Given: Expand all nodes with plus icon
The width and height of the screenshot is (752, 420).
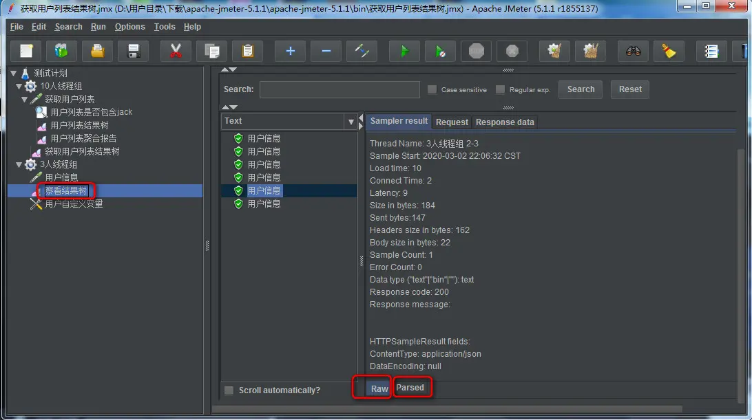Looking at the screenshot, I should coord(290,51).
